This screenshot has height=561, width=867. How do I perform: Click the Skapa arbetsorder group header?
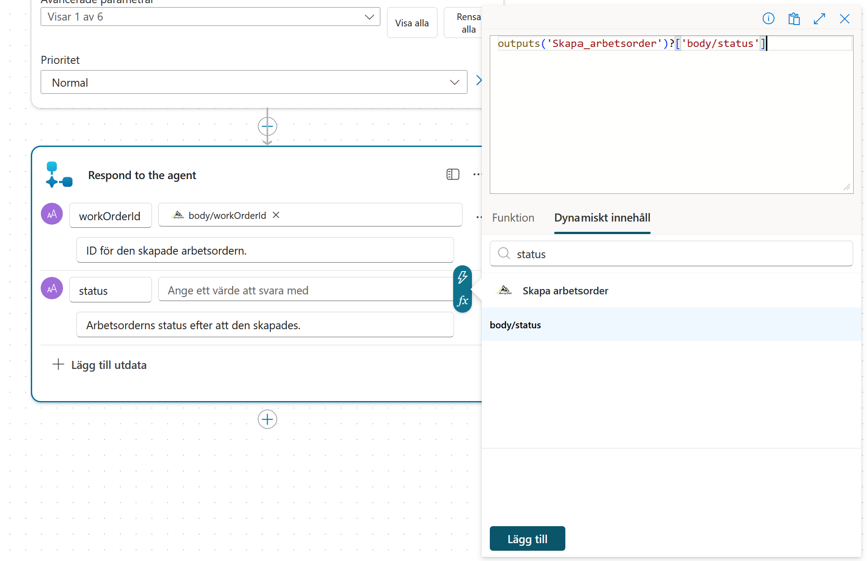(x=671, y=291)
